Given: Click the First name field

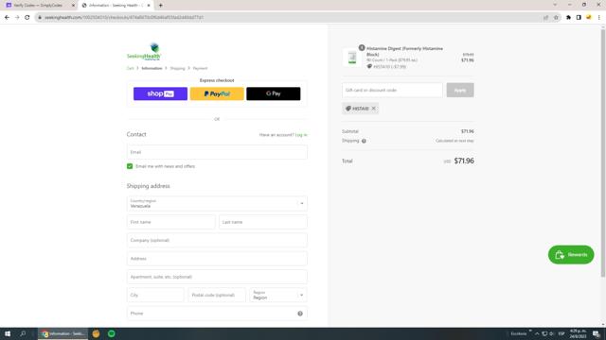Looking at the screenshot, I should 170,222.
